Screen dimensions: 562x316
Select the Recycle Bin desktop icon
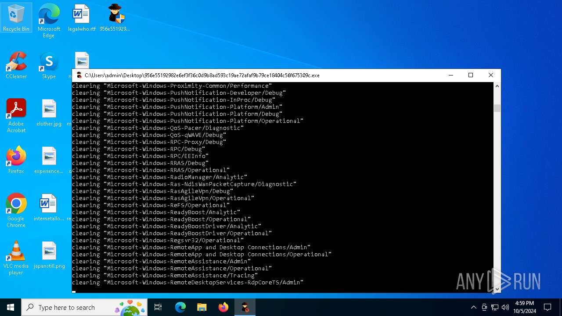point(16,18)
